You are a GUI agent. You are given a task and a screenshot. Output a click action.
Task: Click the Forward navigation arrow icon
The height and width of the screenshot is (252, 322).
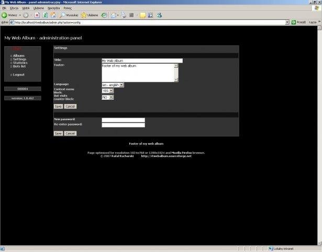point(26,15)
